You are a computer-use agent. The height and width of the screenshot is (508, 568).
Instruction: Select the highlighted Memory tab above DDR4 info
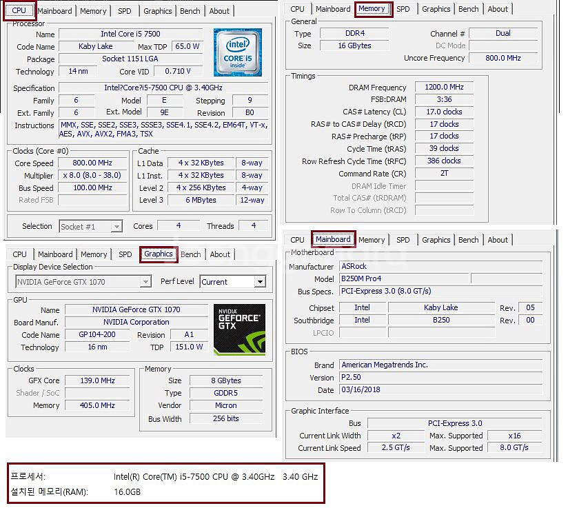(372, 9)
